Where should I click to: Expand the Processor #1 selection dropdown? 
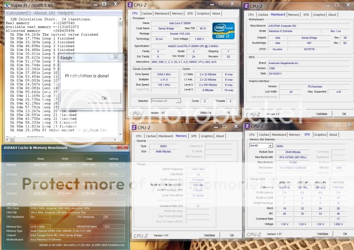click(178, 101)
